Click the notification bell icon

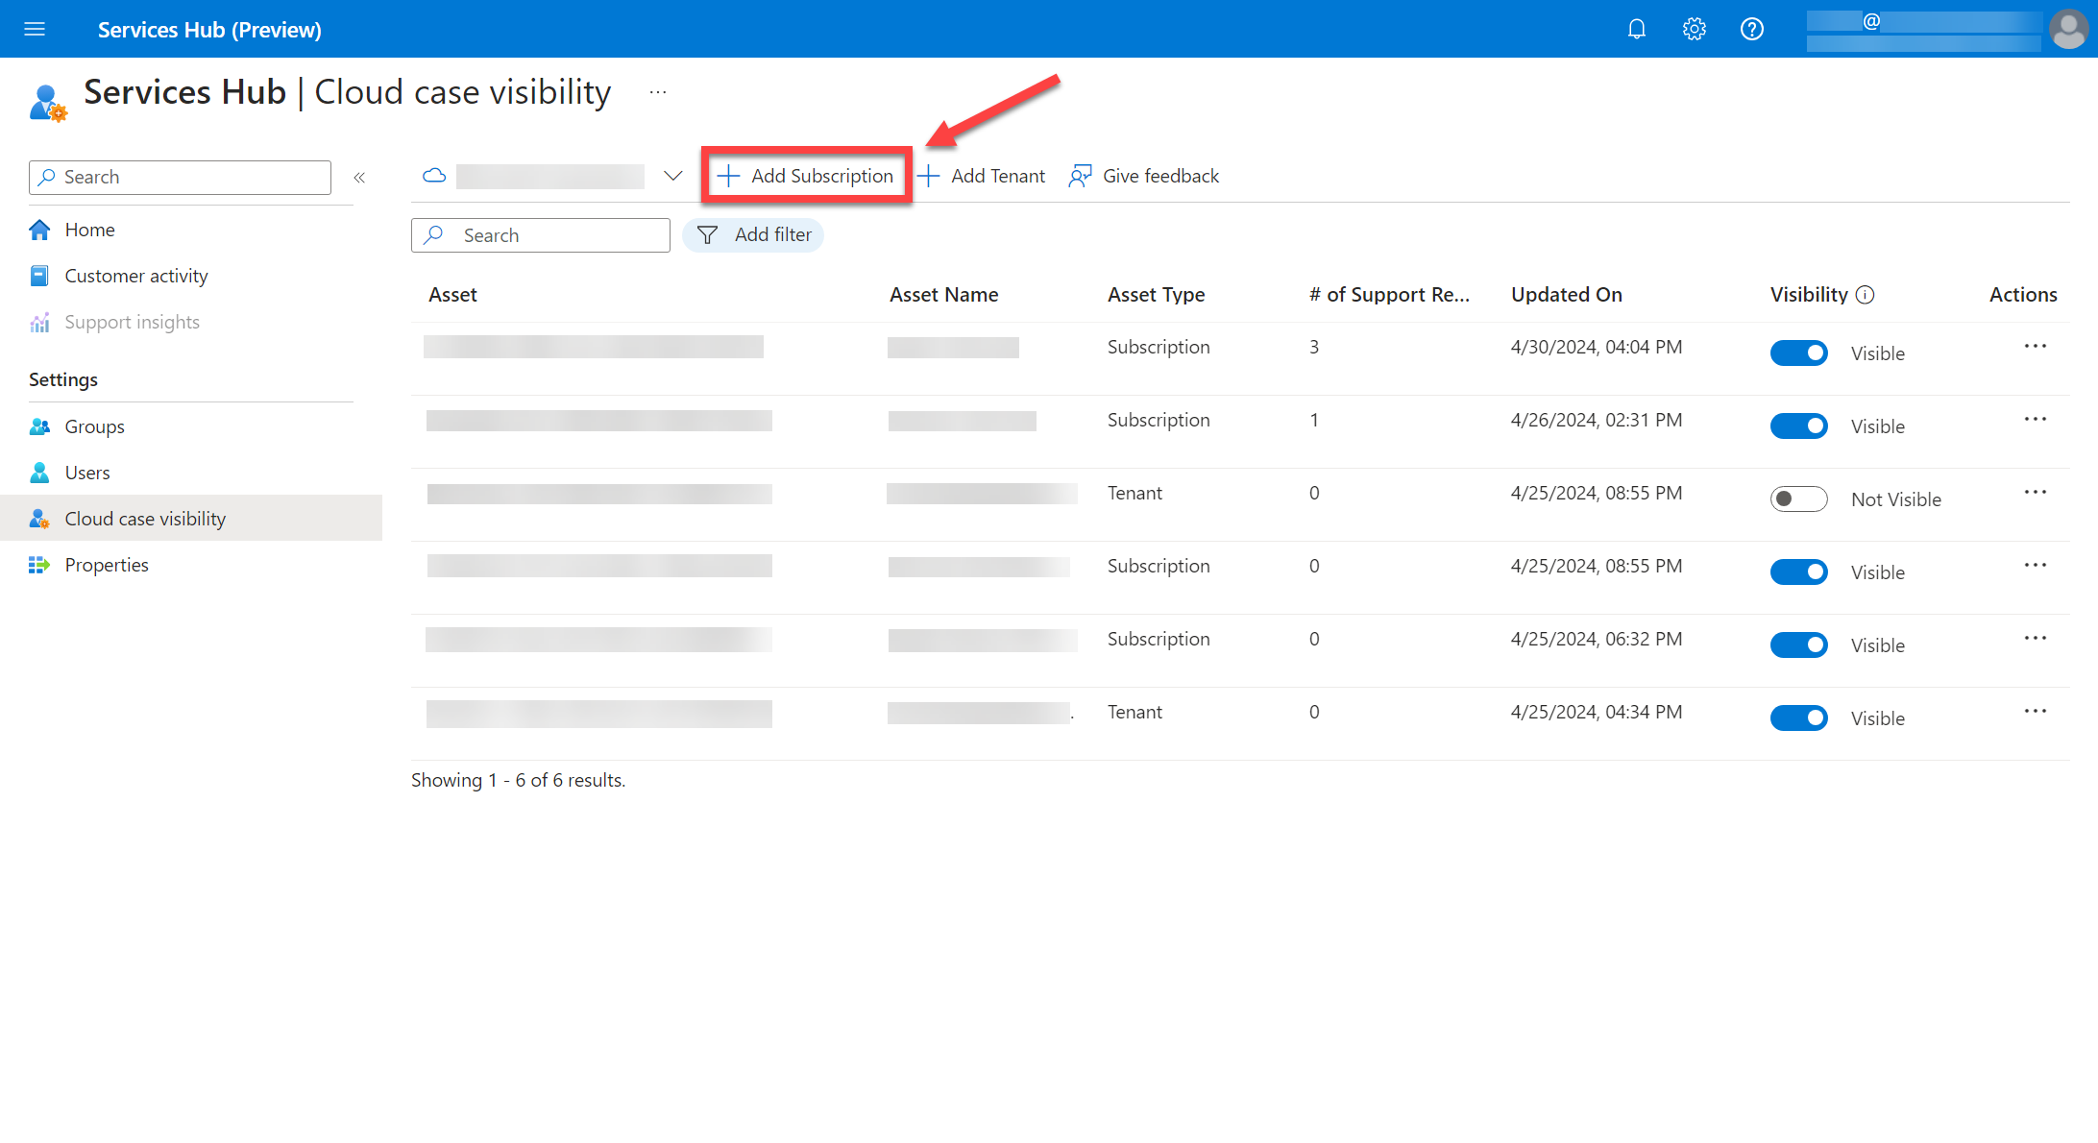(1638, 28)
